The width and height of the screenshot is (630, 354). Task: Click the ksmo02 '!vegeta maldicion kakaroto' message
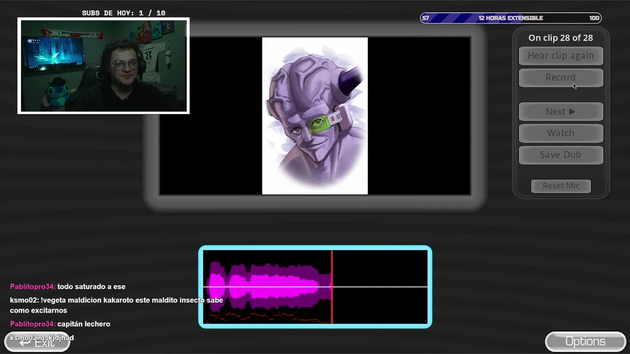click(117, 305)
